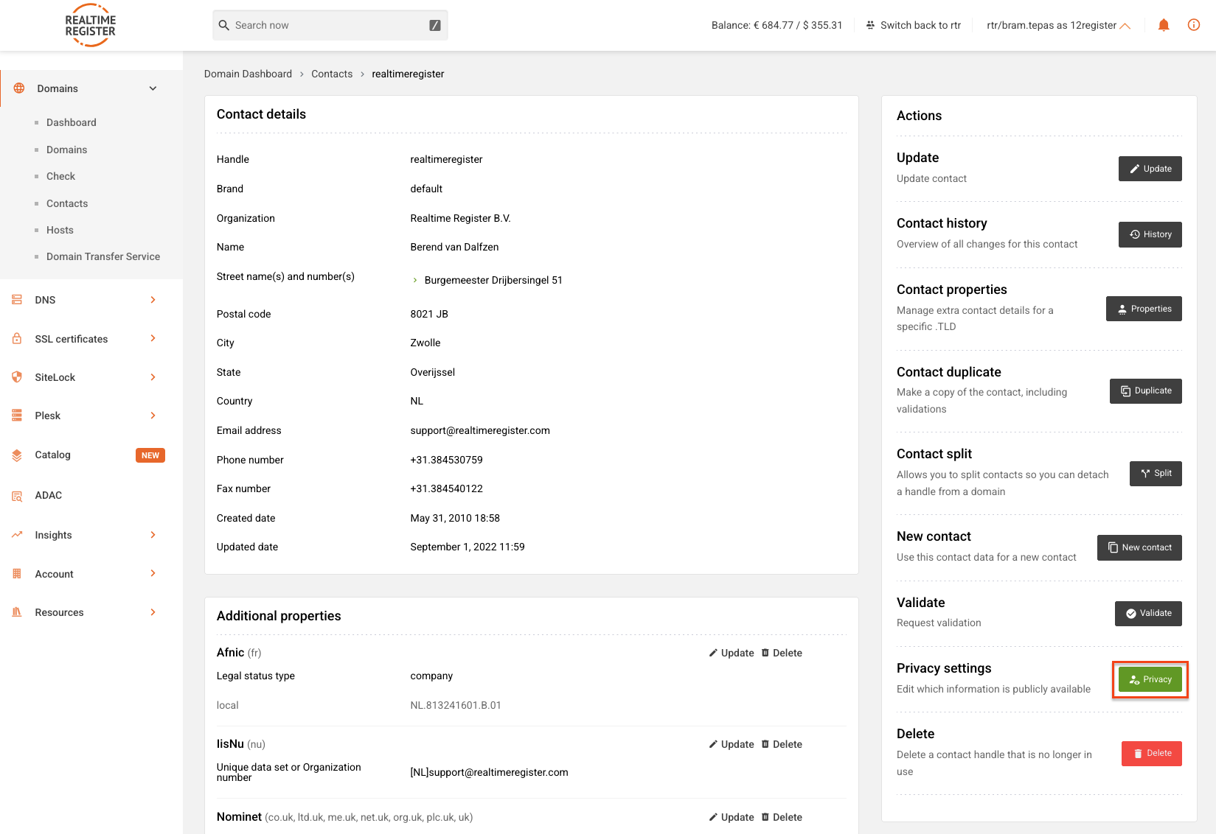
Task: Delete the Afnic properties
Action: [x=782, y=653]
